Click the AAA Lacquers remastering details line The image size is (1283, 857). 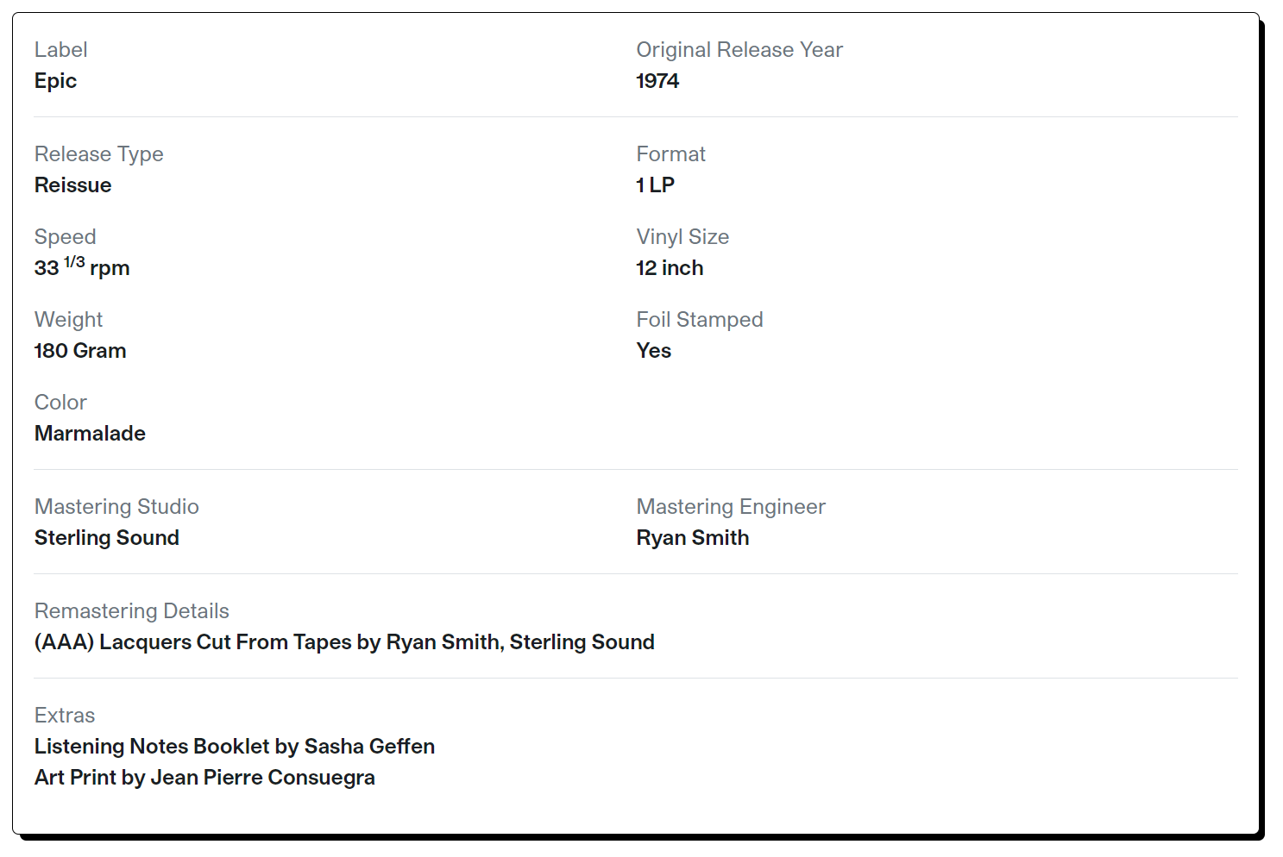coord(344,642)
